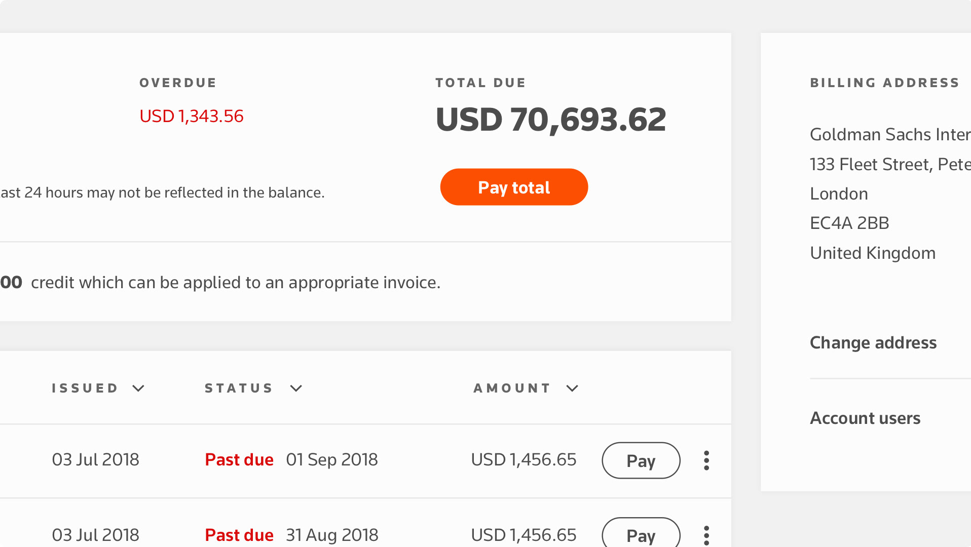Open the Change address link
The width and height of the screenshot is (971, 547).
point(873,343)
